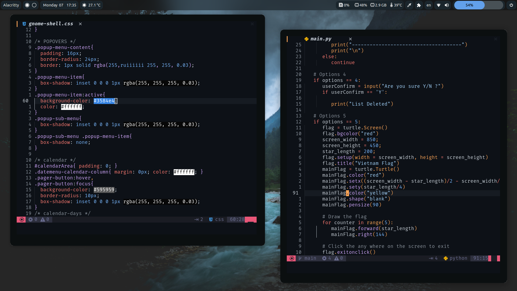517x291 pixels.
Task: Click the Alacritty app menu button
Action: [11, 5]
